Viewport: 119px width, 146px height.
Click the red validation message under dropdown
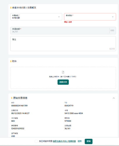click(x=68, y=22)
